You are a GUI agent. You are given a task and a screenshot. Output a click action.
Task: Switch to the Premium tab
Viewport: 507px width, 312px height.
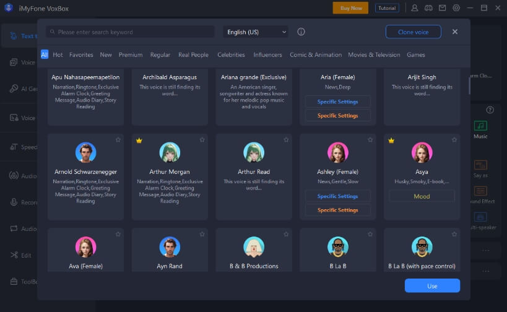coord(130,54)
